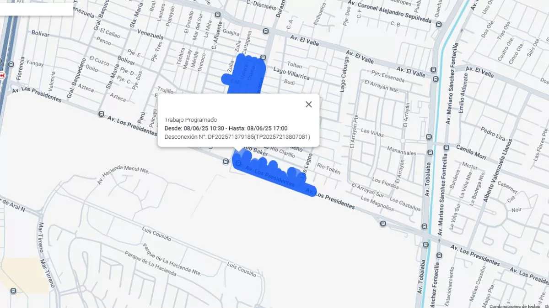
Task: Click bus stop icon right of Guajira street
Action: pyautogui.click(x=266, y=31)
